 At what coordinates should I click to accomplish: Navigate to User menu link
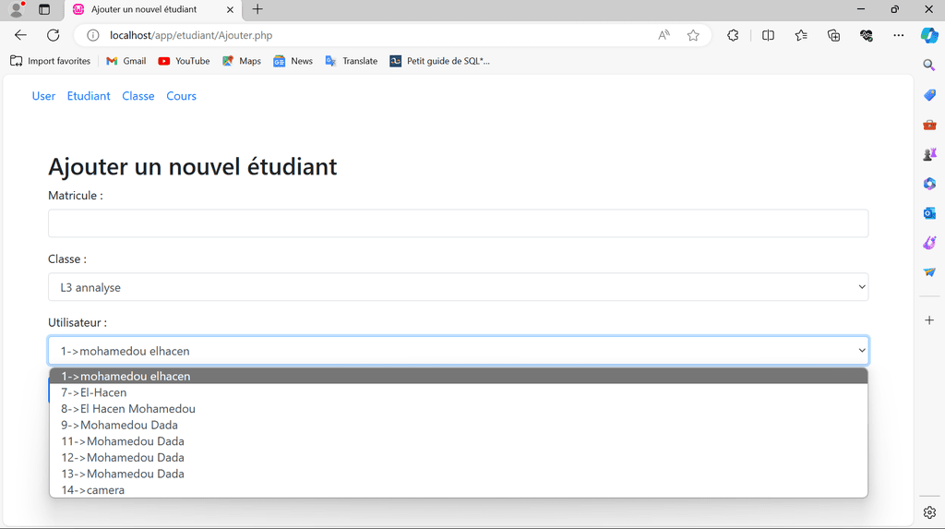pyautogui.click(x=43, y=96)
